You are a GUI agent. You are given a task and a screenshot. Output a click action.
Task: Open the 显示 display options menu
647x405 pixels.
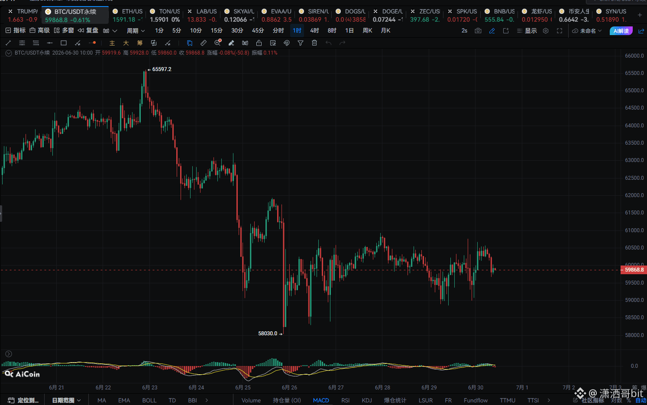coord(527,31)
